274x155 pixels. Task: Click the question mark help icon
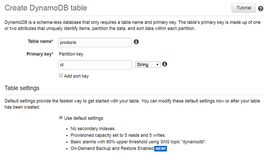click(x=261, y=9)
